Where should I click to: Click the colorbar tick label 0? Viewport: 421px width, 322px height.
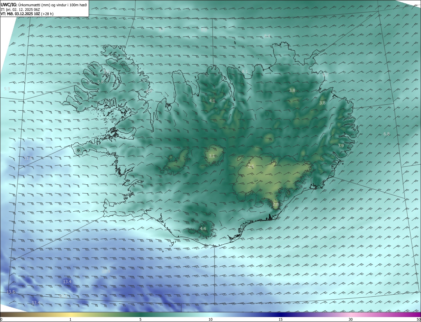pyautogui.click(x=1, y=319)
